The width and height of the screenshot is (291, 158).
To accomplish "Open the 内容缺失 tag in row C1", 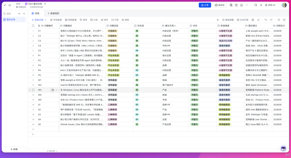I will coord(112,31).
